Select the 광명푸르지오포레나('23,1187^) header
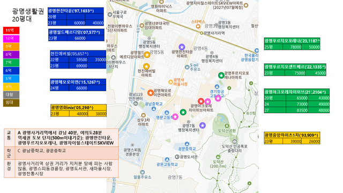Image resolution: width=343 pixels, height=193 pixels. point(292,41)
